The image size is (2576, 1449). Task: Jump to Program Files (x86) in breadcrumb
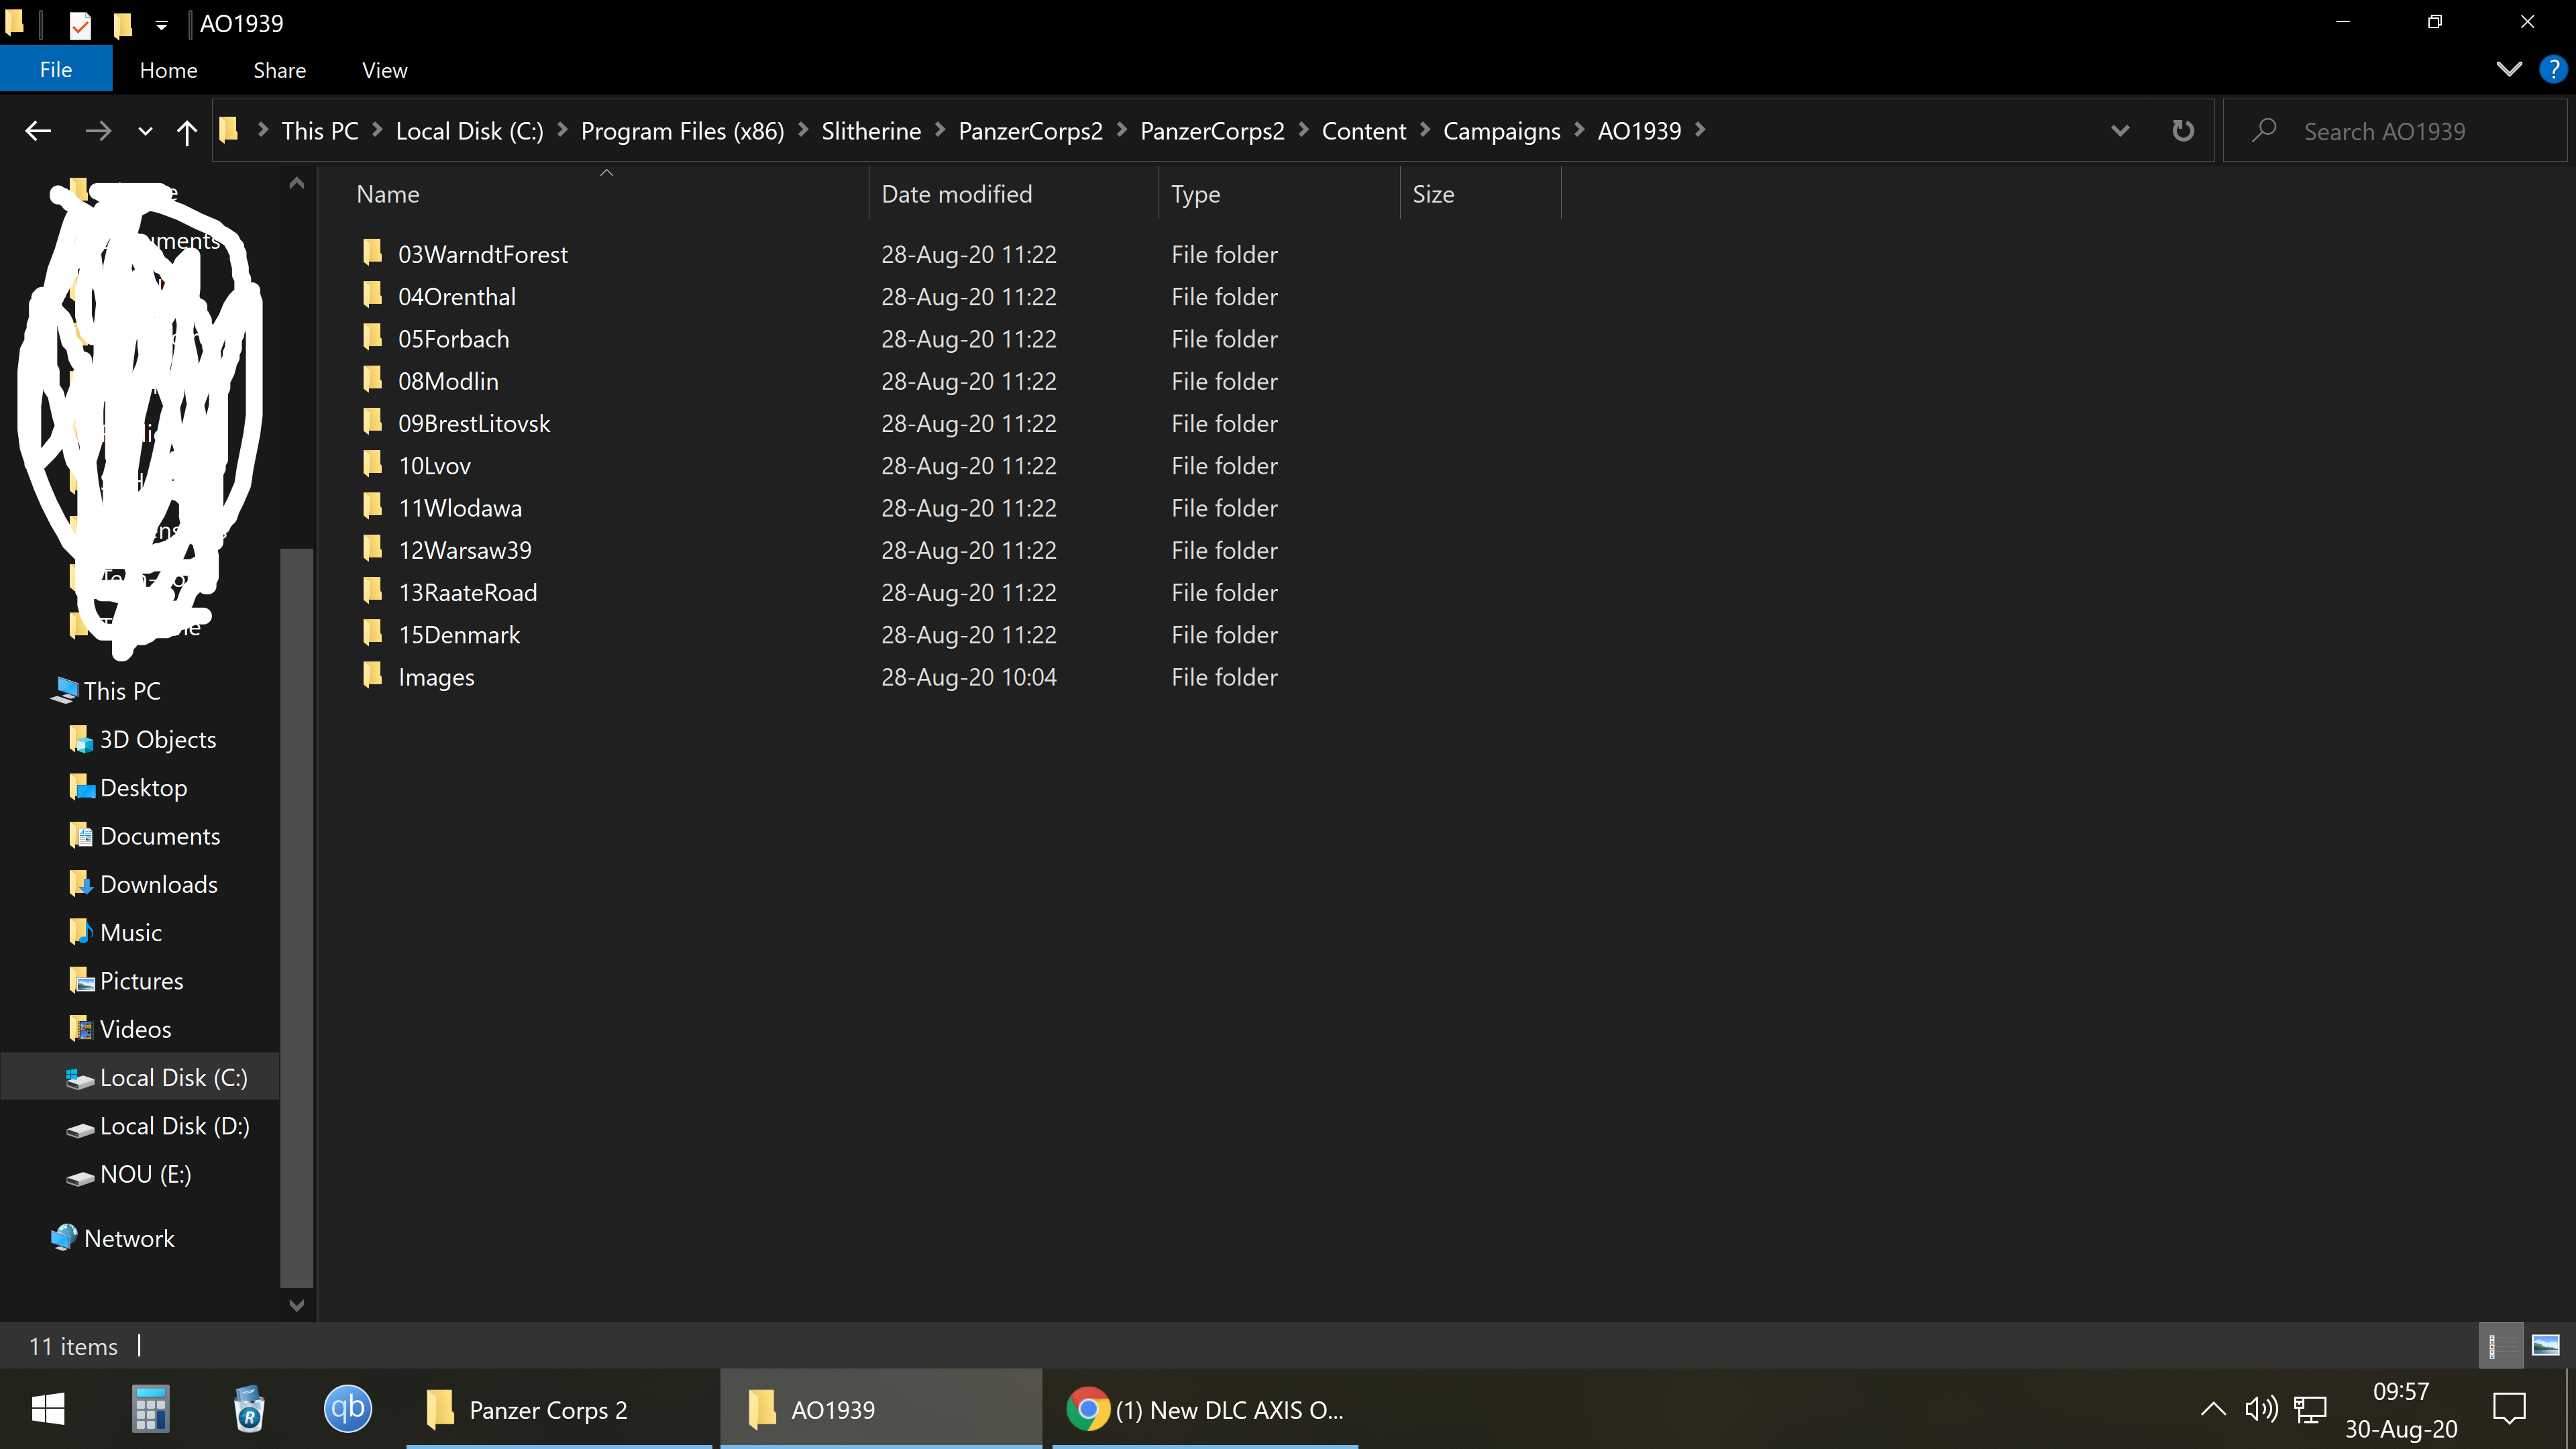[682, 131]
